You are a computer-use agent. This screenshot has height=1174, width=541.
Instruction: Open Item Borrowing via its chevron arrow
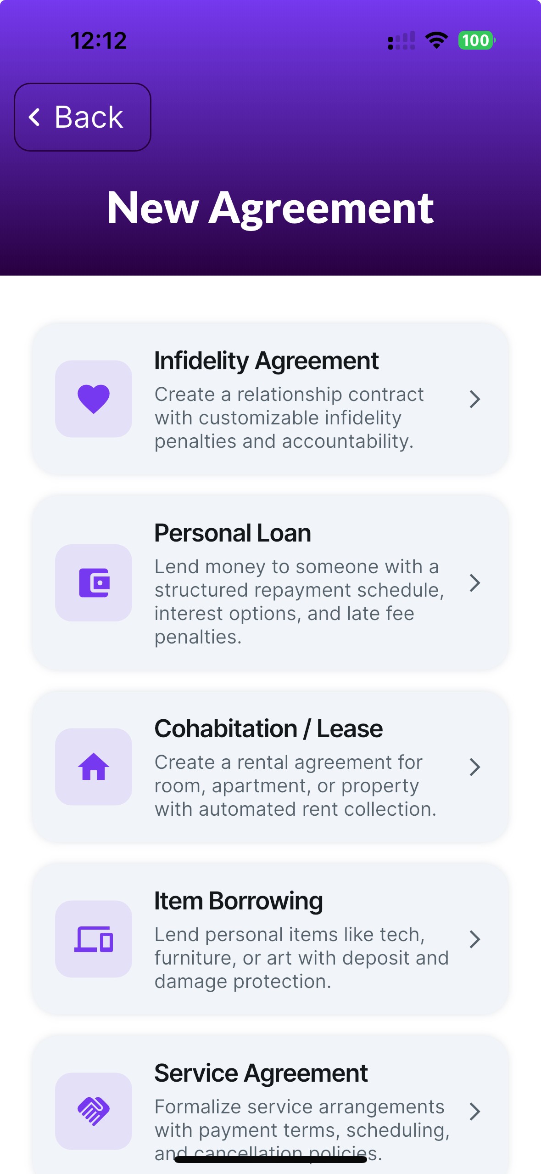point(475,939)
